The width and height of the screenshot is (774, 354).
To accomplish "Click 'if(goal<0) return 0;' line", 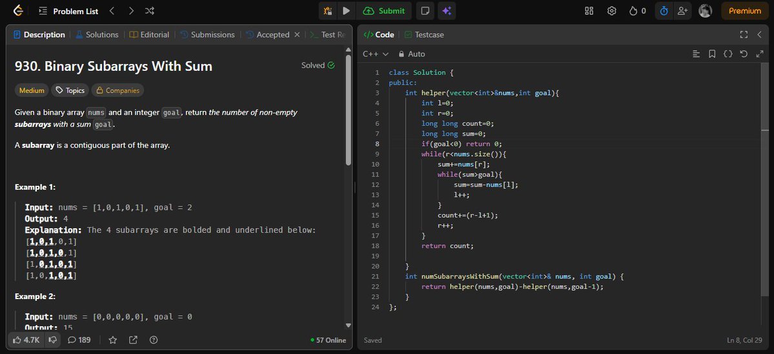I will [x=462, y=144].
